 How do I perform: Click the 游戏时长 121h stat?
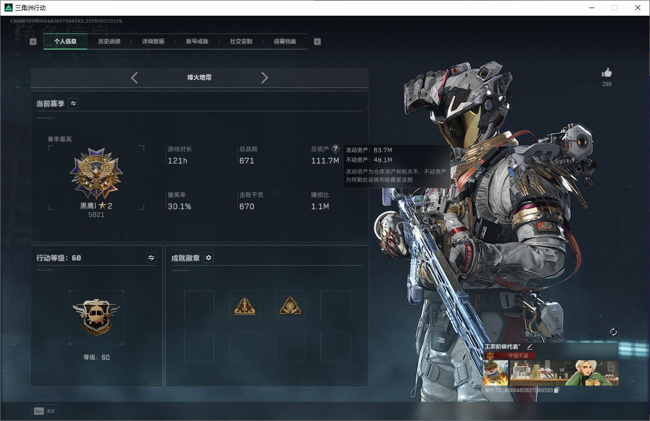click(x=180, y=155)
